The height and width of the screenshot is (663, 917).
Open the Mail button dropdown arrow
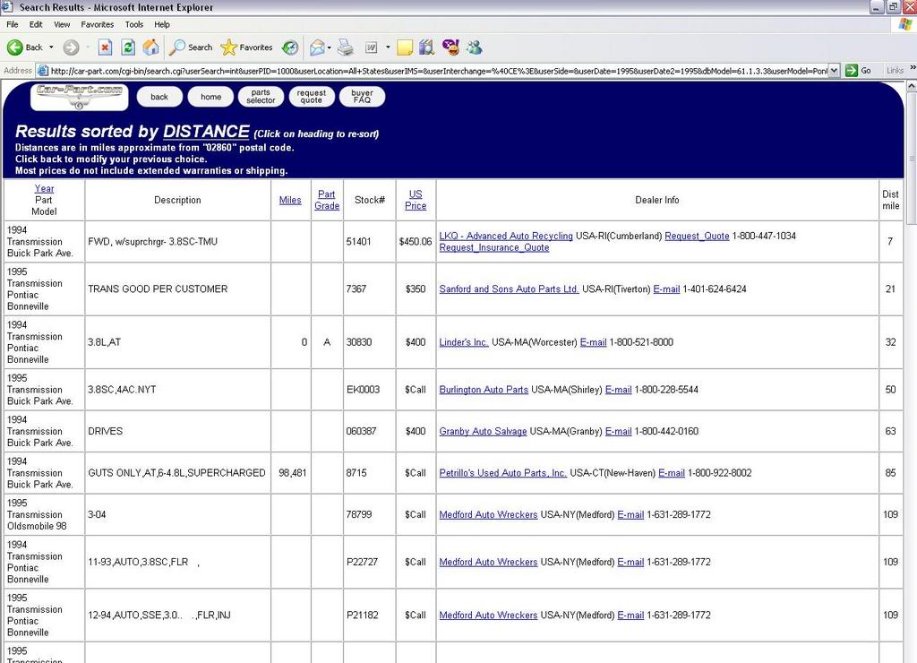point(330,47)
